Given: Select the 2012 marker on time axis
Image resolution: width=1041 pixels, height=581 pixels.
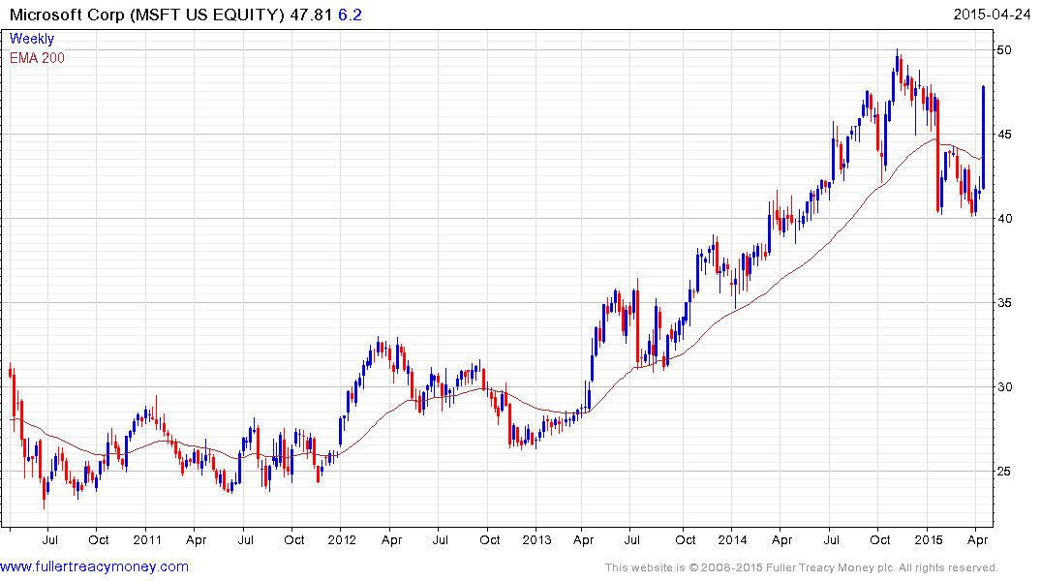Looking at the screenshot, I should pos(341,539).
